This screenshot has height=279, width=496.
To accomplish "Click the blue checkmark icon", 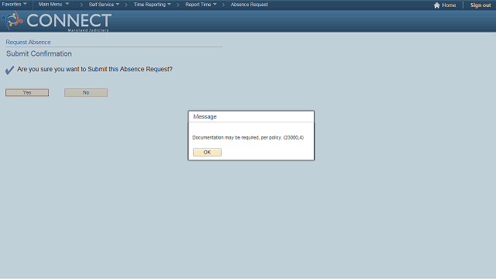I will click(x=9, y=70).
